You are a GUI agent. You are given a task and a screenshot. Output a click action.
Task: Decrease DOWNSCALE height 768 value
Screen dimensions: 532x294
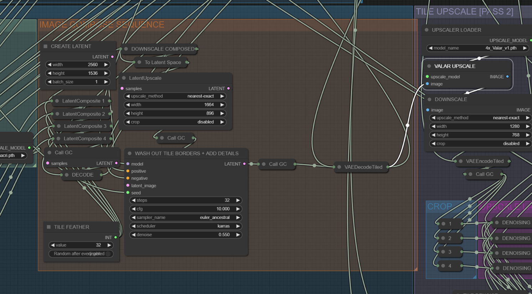click(434, 135)
